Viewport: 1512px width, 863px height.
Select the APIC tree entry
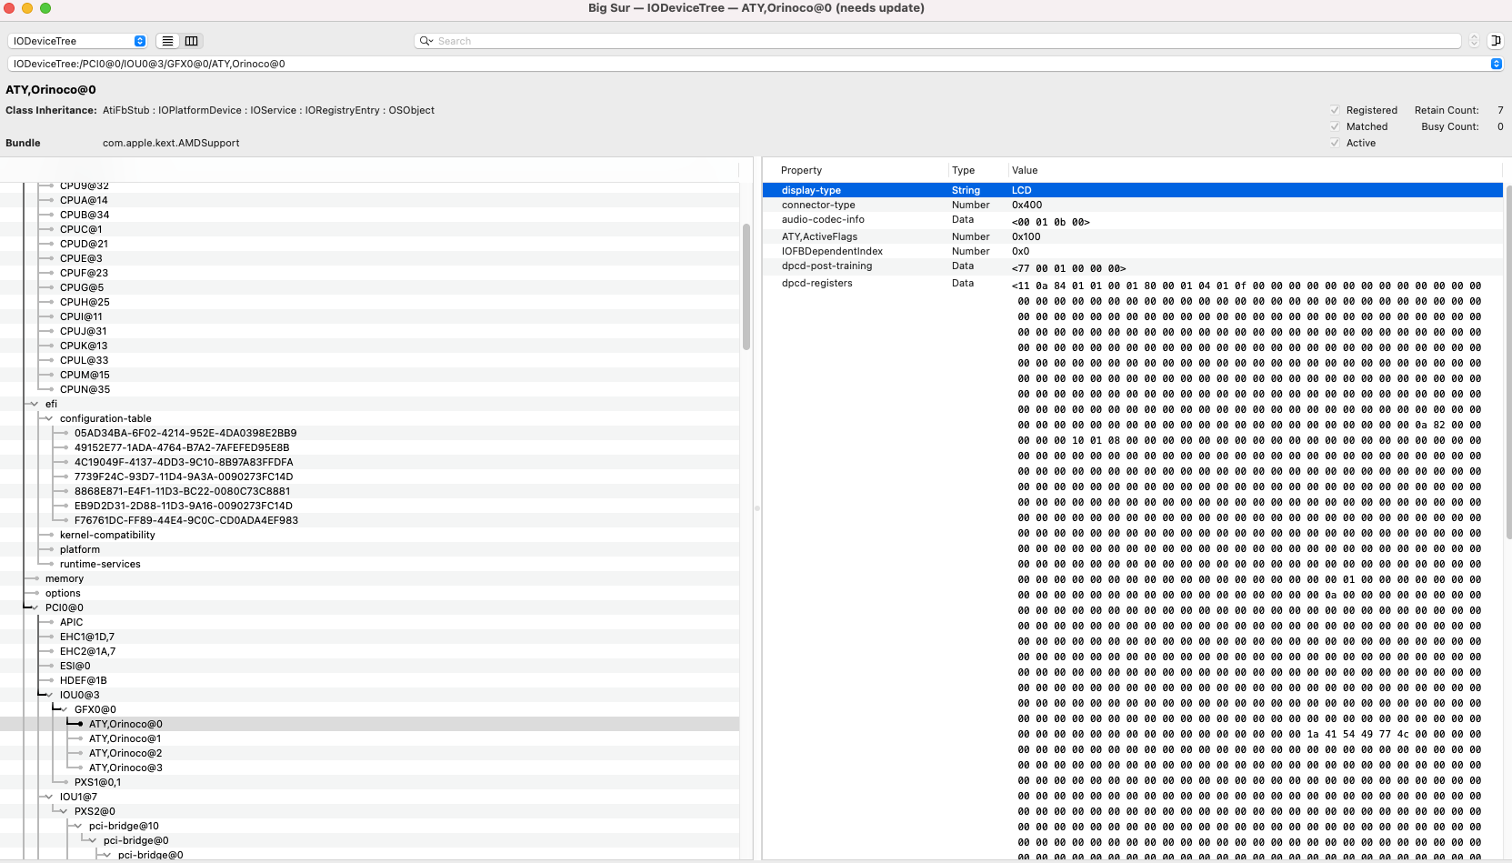71,622
